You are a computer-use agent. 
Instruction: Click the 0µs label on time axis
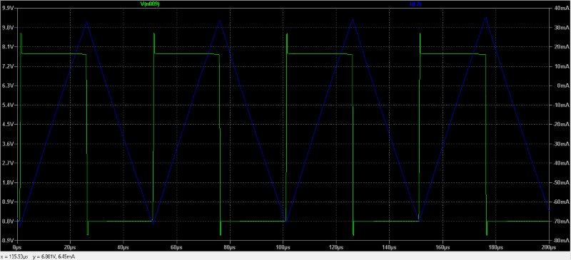pos(17,247)
